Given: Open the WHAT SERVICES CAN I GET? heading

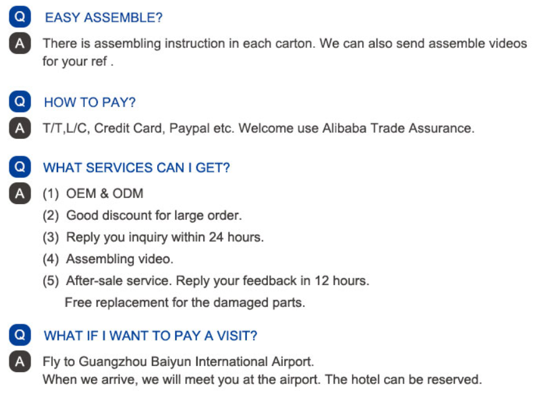Looking at the screenshot, I should click(137, 167).
